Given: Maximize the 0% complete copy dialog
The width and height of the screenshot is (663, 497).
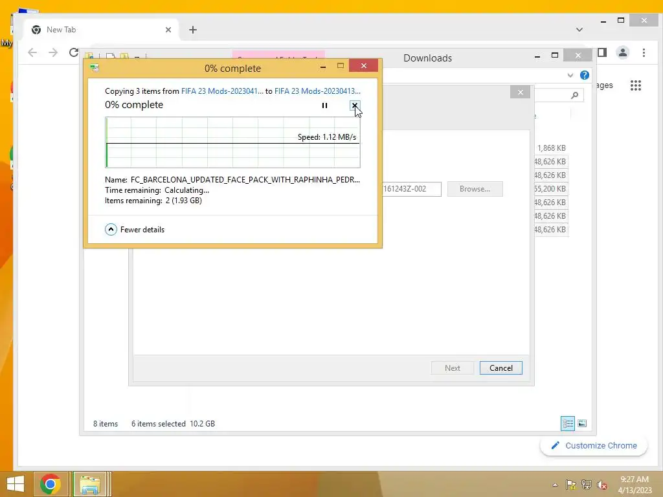Looking at the screenshot, I should coord(341,65).
